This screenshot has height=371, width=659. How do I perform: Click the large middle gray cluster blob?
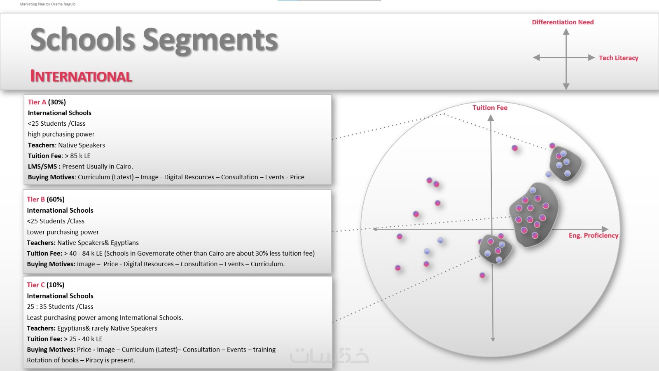point(534,215)
